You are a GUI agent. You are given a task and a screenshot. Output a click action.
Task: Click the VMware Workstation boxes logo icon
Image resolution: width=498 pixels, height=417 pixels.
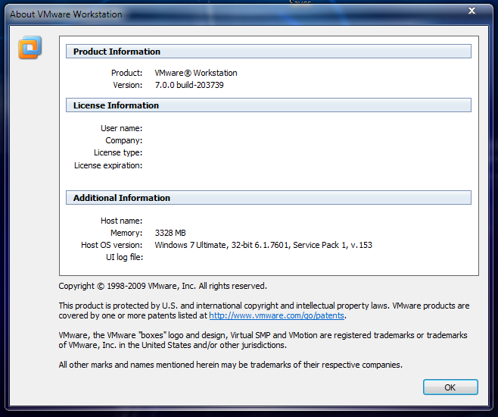[30, 48]
